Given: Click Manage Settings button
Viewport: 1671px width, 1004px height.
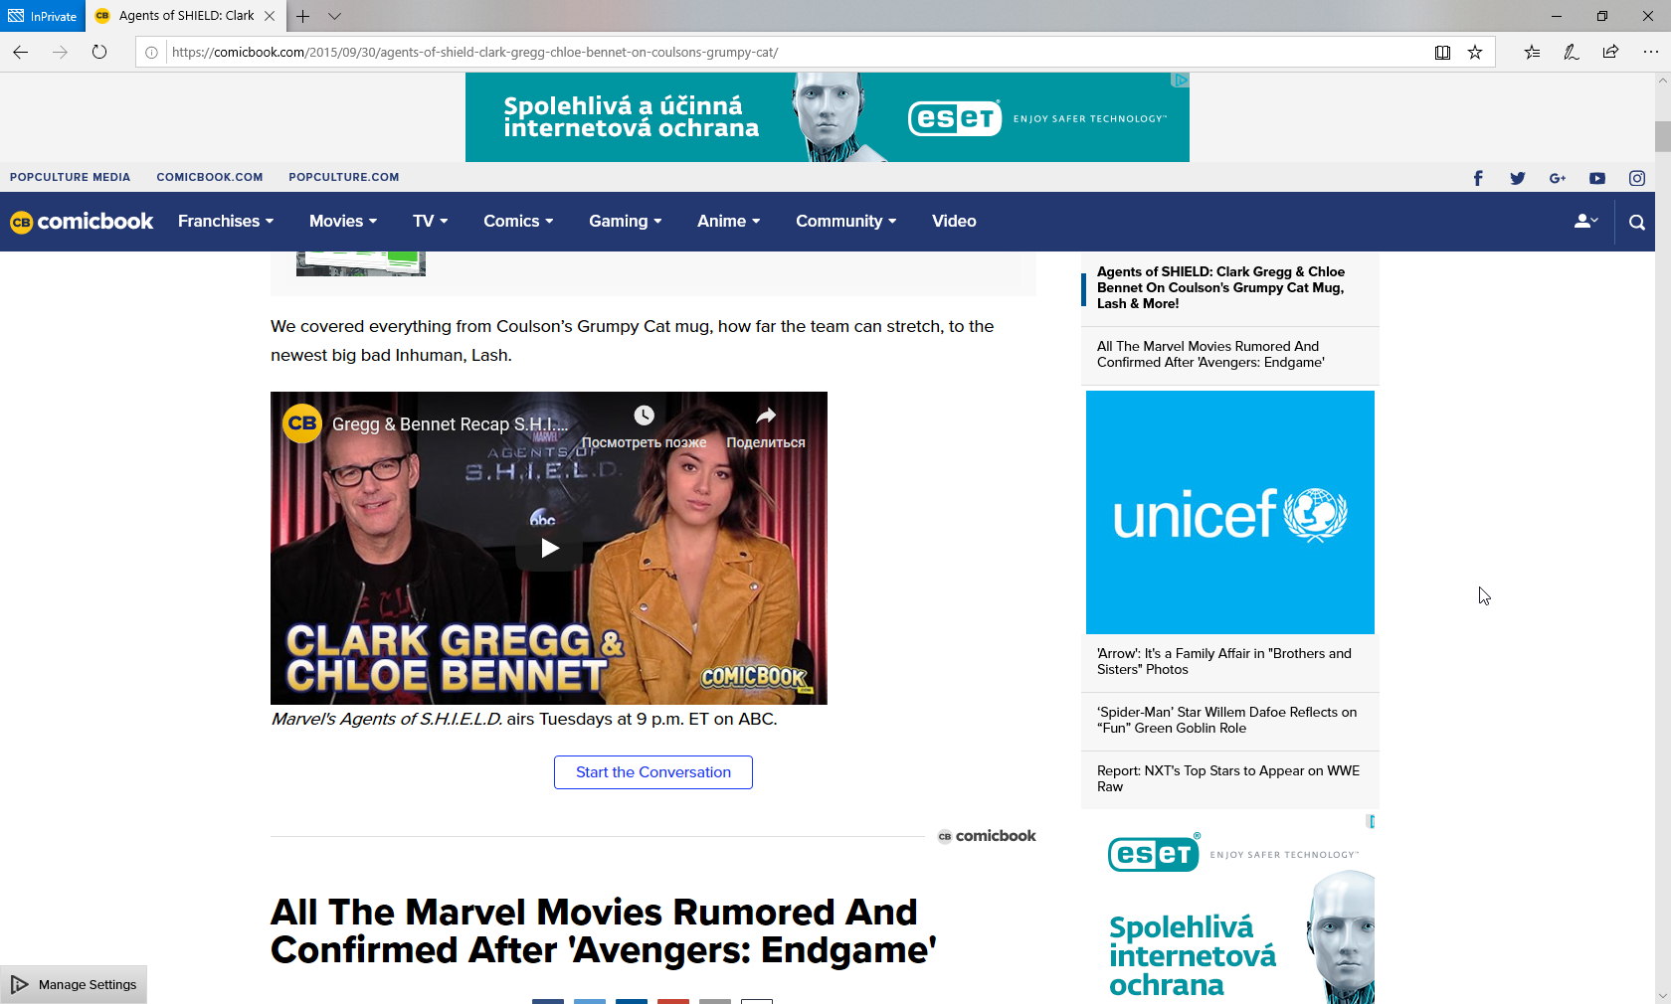Looking at the screenshot, I should coord(74,984).
